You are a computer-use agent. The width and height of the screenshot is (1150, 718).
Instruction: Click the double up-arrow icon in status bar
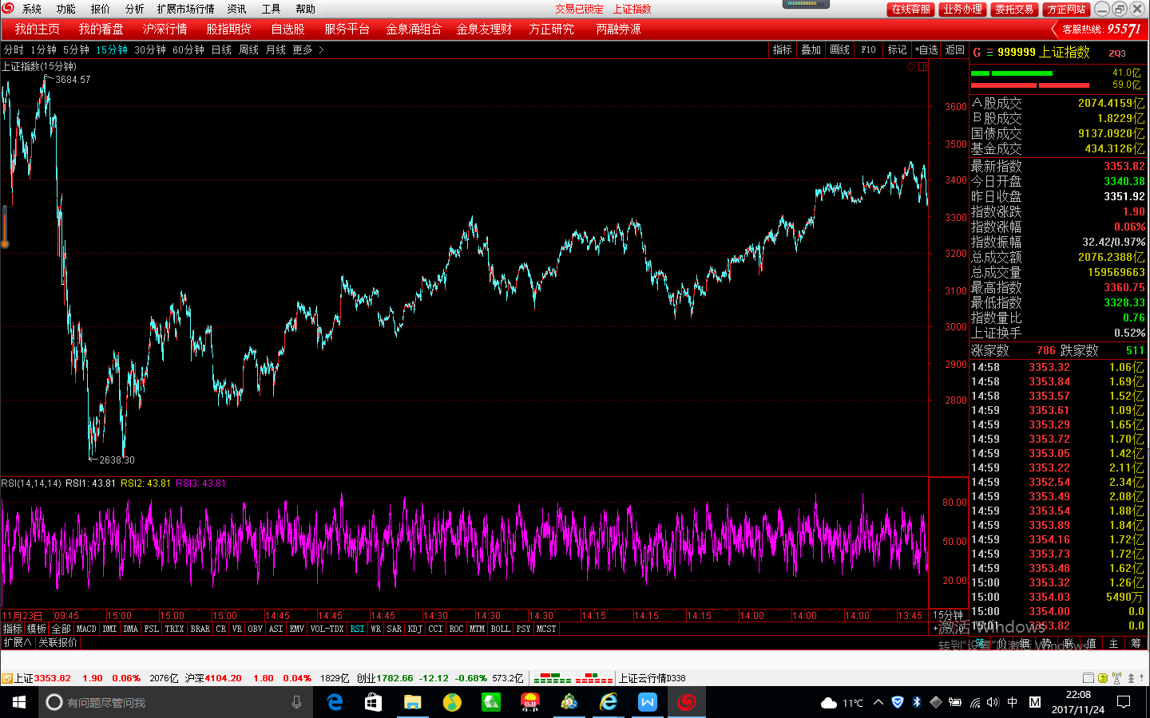(1131, 678)
